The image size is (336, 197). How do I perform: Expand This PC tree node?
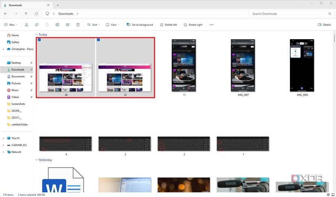click(x=3, y=138)
